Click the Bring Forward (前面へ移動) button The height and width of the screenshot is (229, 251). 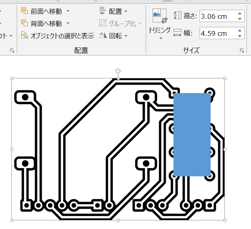[x=41, y=11]
